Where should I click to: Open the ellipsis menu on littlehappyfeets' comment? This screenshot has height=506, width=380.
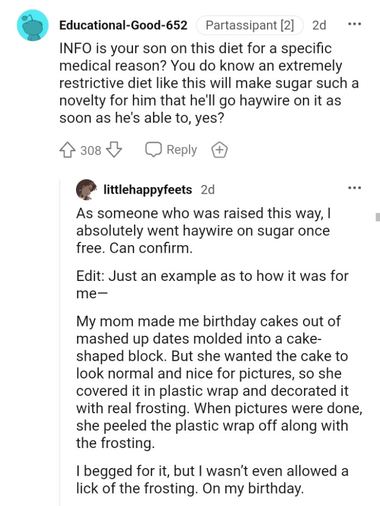tap(354, 187)
